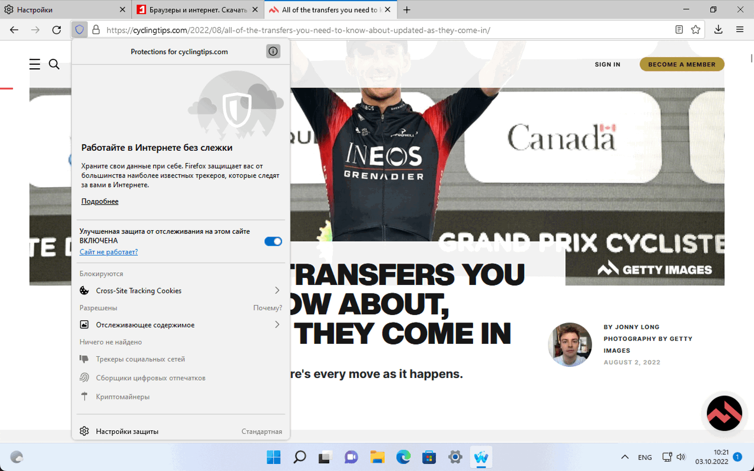The width and height of the screenshot is (754, 471).
Task: Toggle Reader View in address bar
Action: [x=679, y=30]
